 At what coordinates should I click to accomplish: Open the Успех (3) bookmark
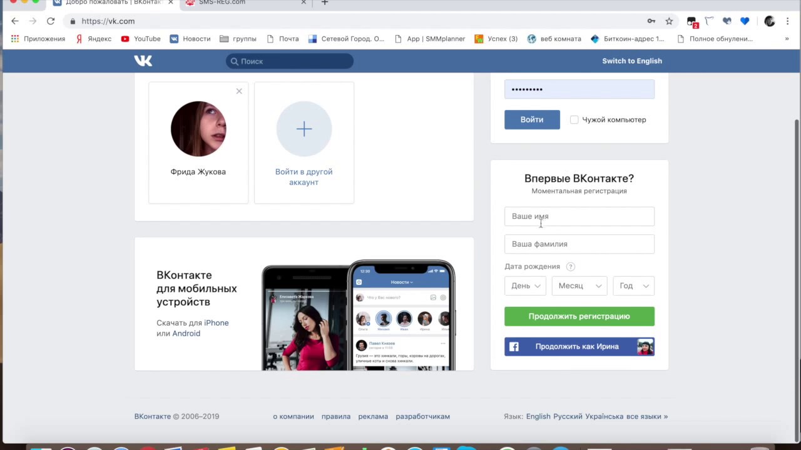point(496,39)
